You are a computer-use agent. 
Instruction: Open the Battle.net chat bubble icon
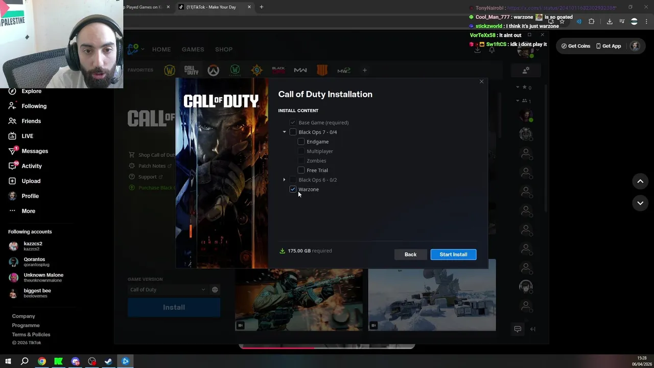(x=518, y=329)
